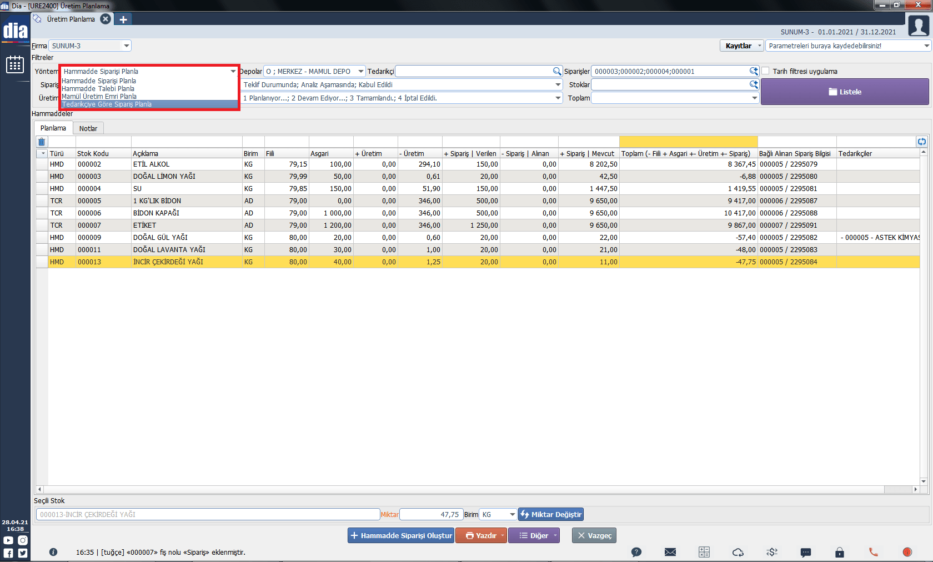The height and width of the screenshot is (562, 933).
Task: Click the info icon in the status bar
Action: pos(53,552)
